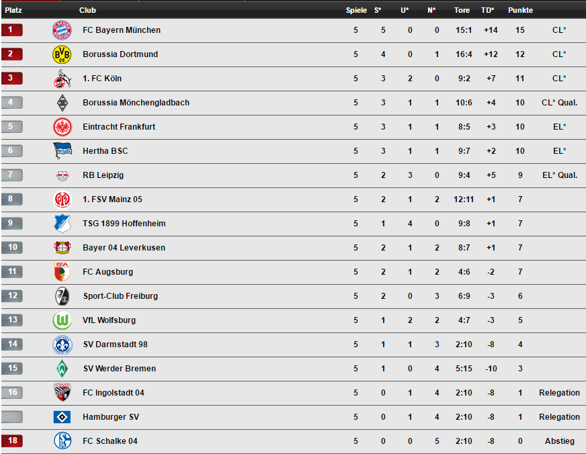Image resolution: width=586 pixels, height=454 pixels.
Task: Open the Borussia Mönchengladbach team link
Action: coord(136,103)
